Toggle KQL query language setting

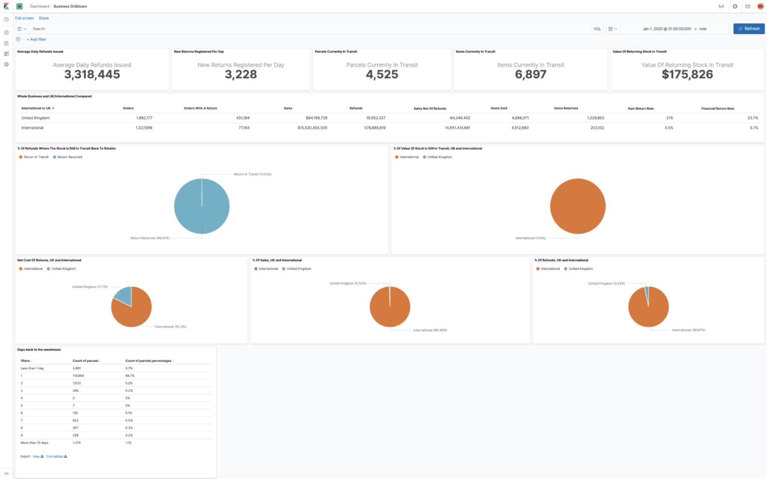pos(597,29)
